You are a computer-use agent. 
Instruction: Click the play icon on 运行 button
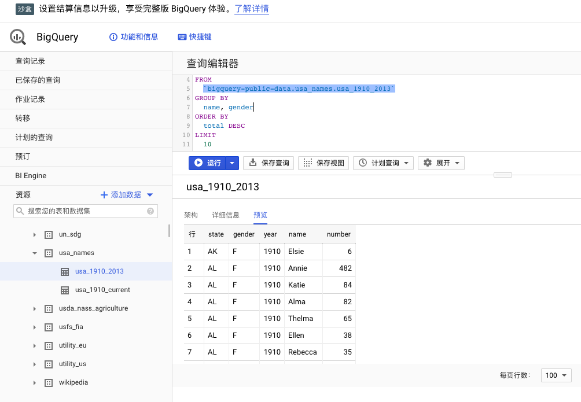pyautogui.click(x=198, y=163)
